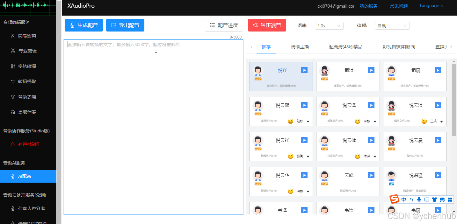Play preview of 书洛 voice
457x224 pixels.
tap(371, 210)
